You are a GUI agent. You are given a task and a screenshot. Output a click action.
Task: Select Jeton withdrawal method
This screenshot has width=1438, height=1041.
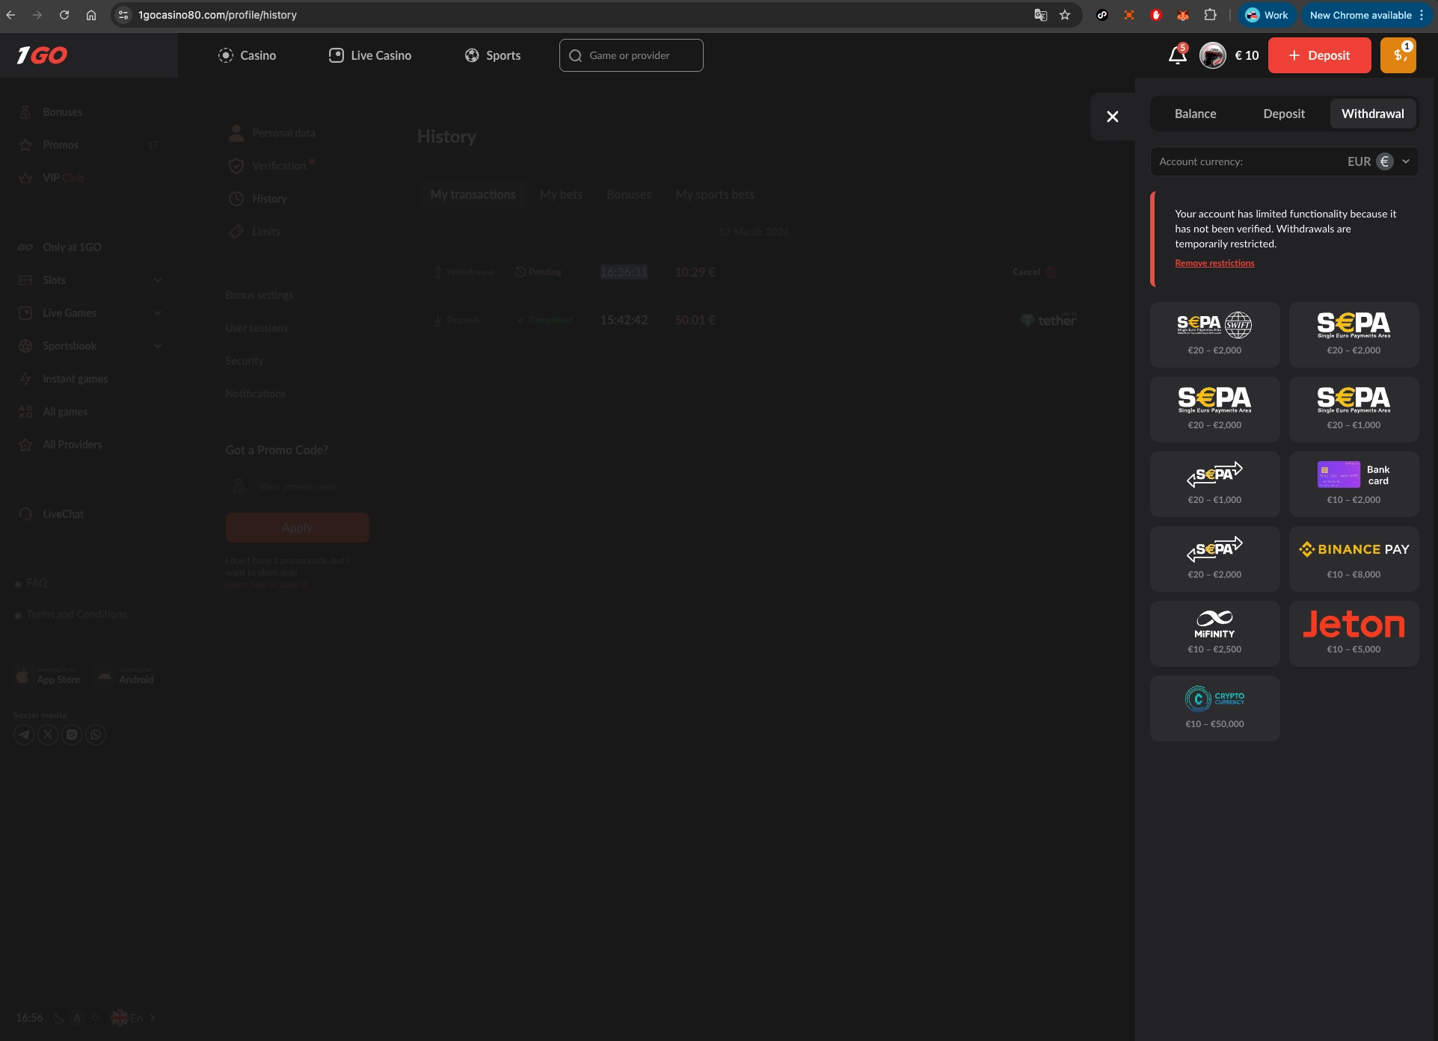tap(1353, 633)
